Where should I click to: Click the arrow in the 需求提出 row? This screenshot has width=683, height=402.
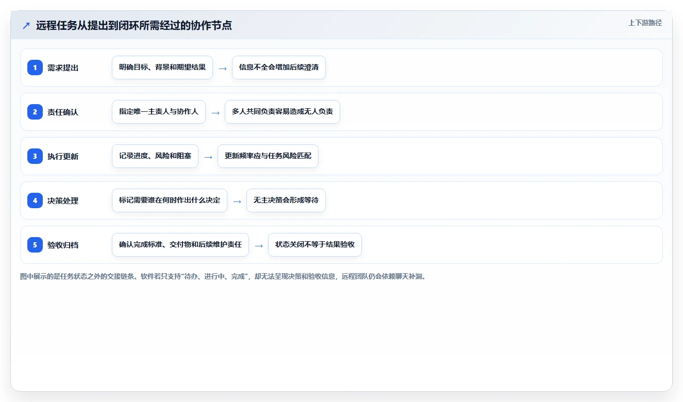pos(223,68)
